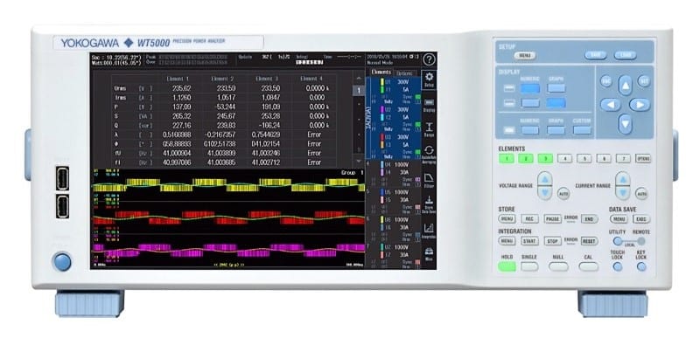Push the NULL button

pos(558,266)
